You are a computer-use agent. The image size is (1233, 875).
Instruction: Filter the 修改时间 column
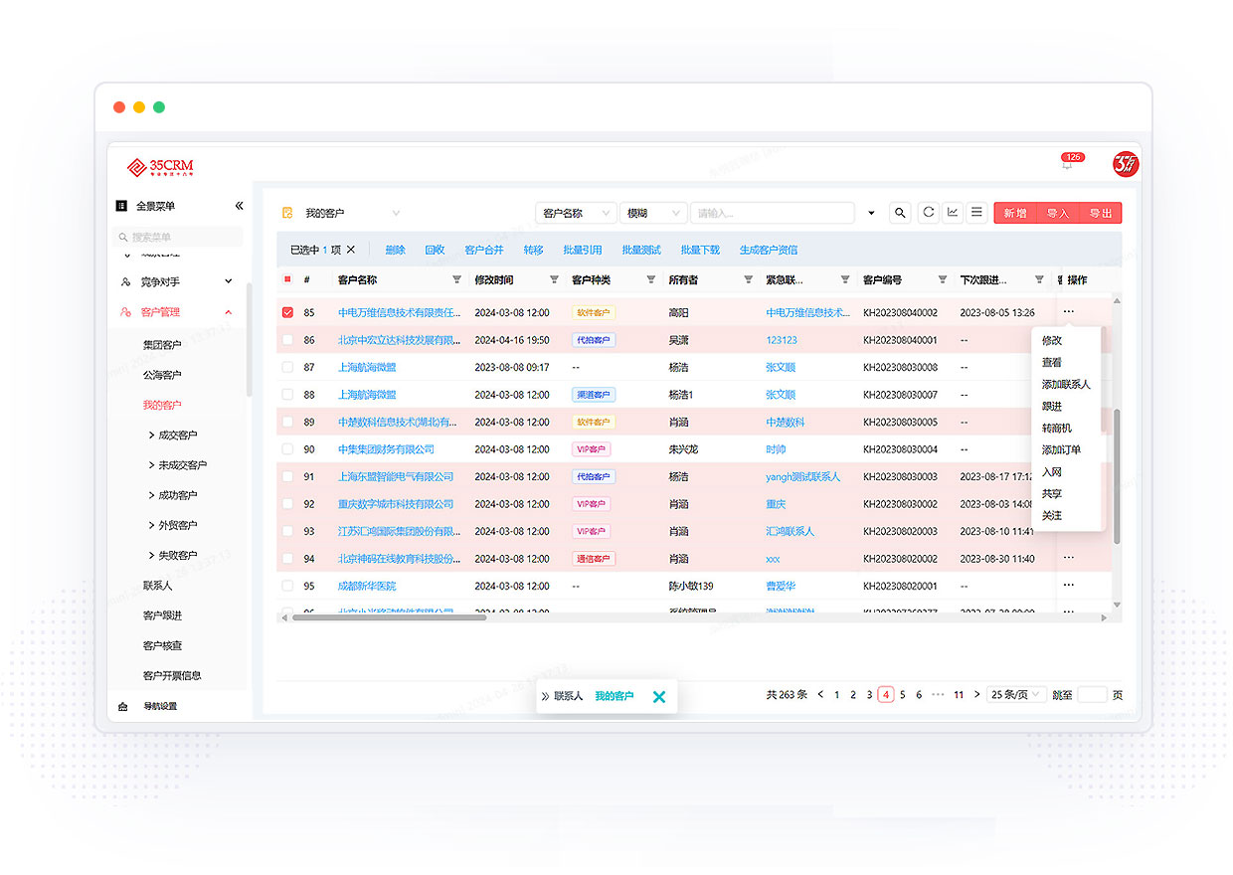click(554, 280)
